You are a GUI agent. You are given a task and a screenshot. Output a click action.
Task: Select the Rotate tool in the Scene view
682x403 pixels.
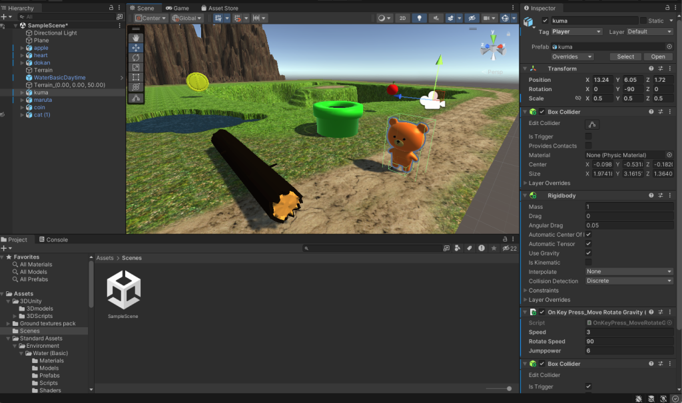pyautogui.click(x=136, y=58)
